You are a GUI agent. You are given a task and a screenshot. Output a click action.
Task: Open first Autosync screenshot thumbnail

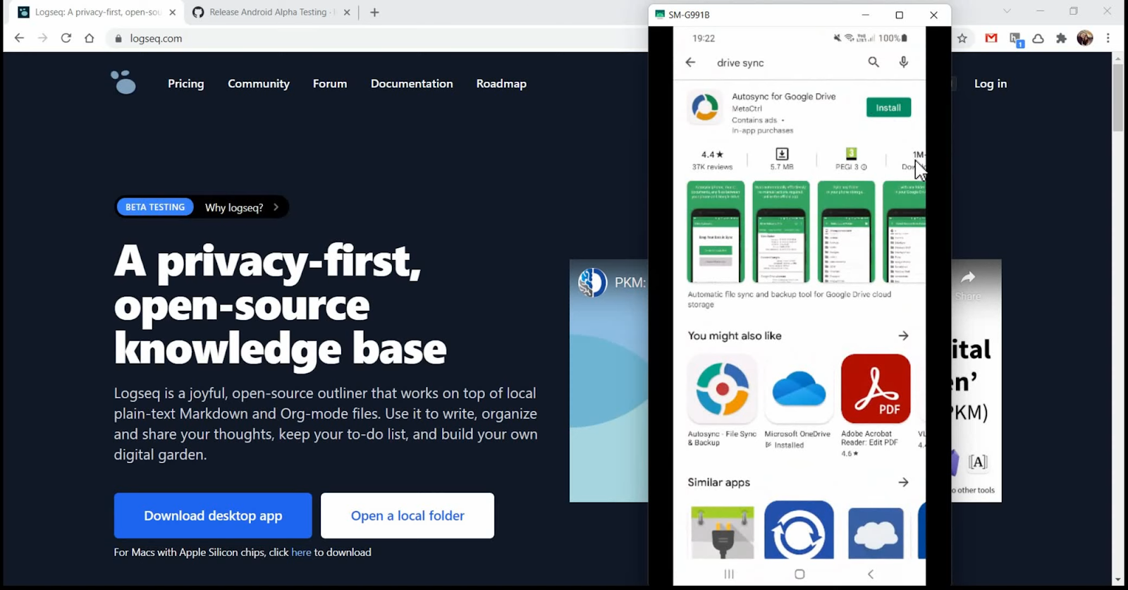pos(716,232)
